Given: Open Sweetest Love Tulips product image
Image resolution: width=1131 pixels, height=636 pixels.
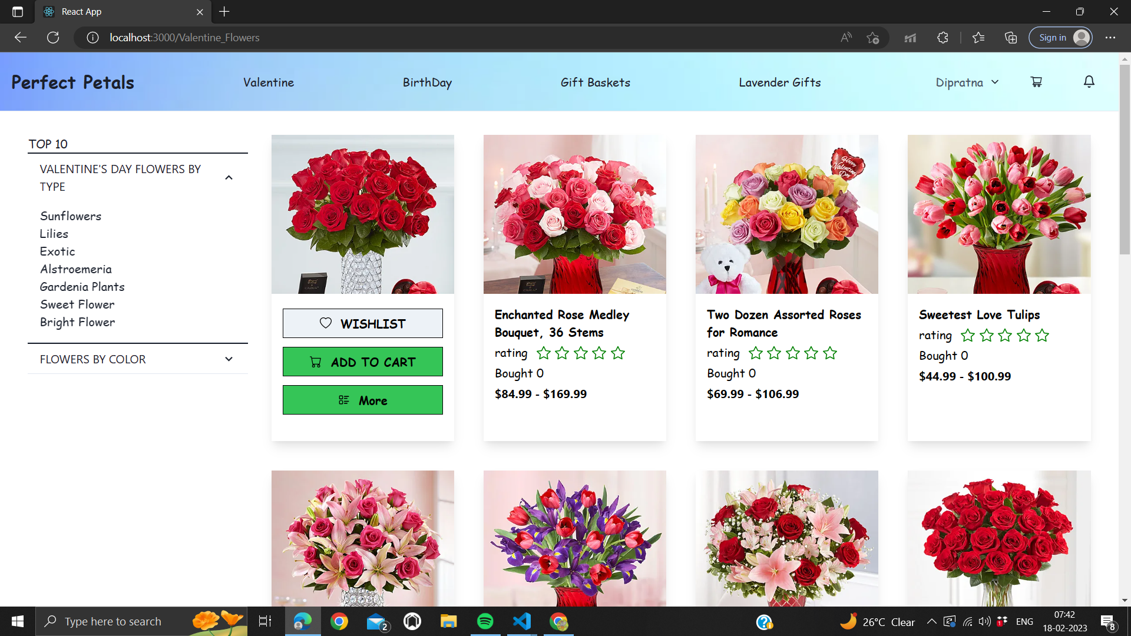Looking at the screenshot, I should tap(998, 214).
